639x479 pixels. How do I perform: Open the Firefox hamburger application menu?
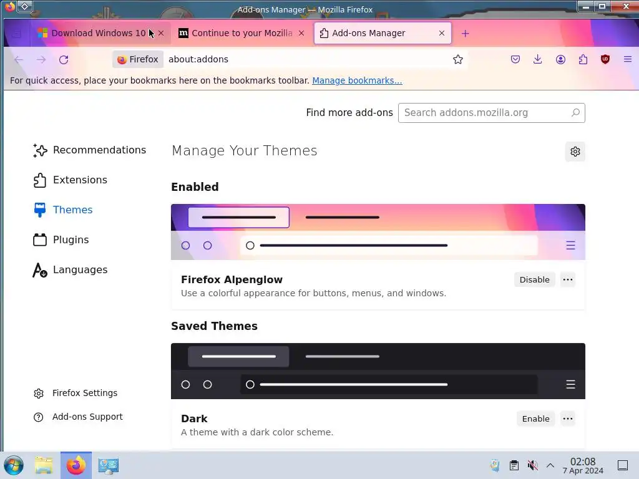tap(628, 59)
